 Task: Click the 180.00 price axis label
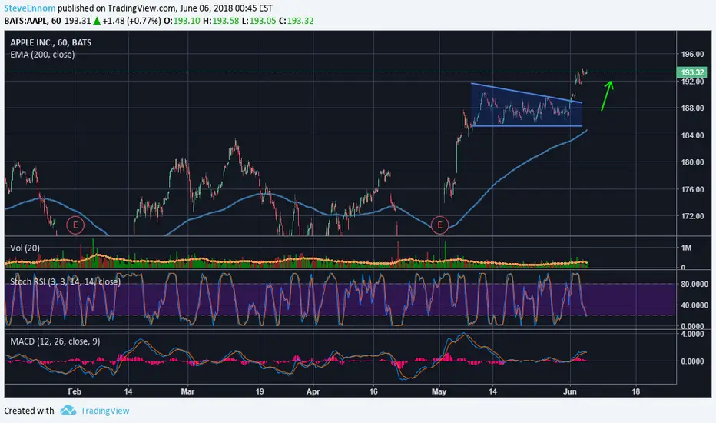(692, 162)
